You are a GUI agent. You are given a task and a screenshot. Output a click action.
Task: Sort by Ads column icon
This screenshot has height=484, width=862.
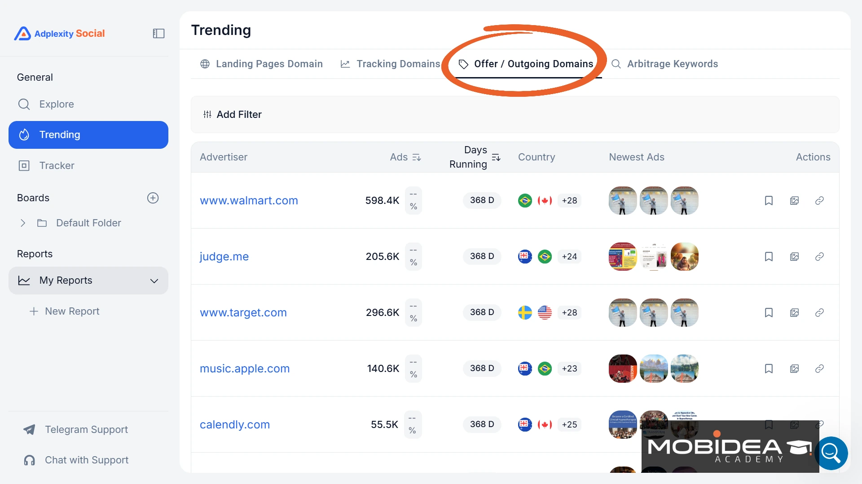point(417,157)
